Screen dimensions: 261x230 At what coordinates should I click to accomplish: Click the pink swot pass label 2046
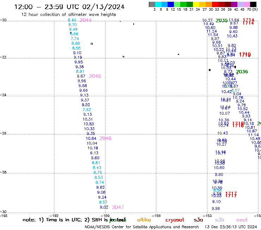click(105, 138)
